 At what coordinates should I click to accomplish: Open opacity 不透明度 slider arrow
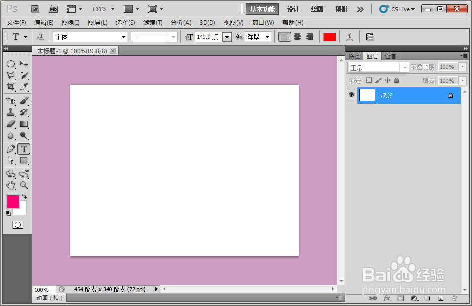click(463, 67)
